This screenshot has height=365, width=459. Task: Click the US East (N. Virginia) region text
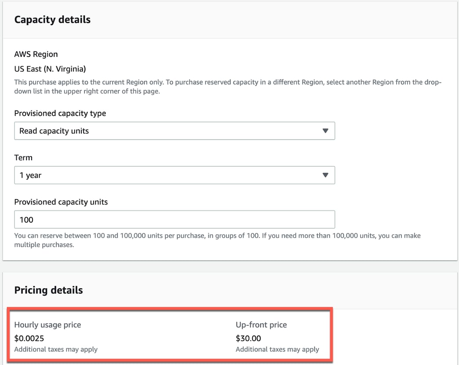coord(50,69)
